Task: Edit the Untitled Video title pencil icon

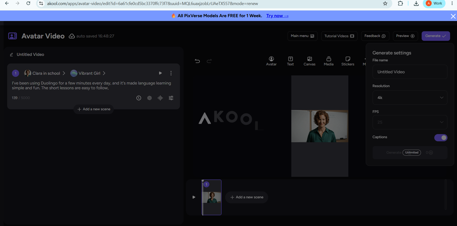Action: click(x=11, y=55)
